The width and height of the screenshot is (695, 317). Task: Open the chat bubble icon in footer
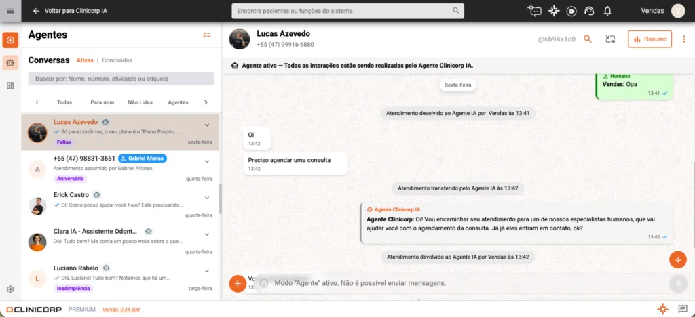coord(683,309)
